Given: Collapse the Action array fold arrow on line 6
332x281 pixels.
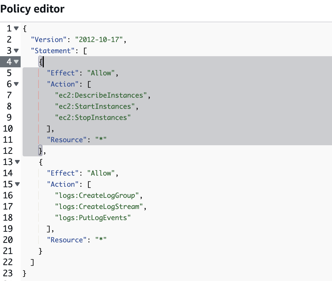Looking at the screenshot, I should [x=16, y=84].
